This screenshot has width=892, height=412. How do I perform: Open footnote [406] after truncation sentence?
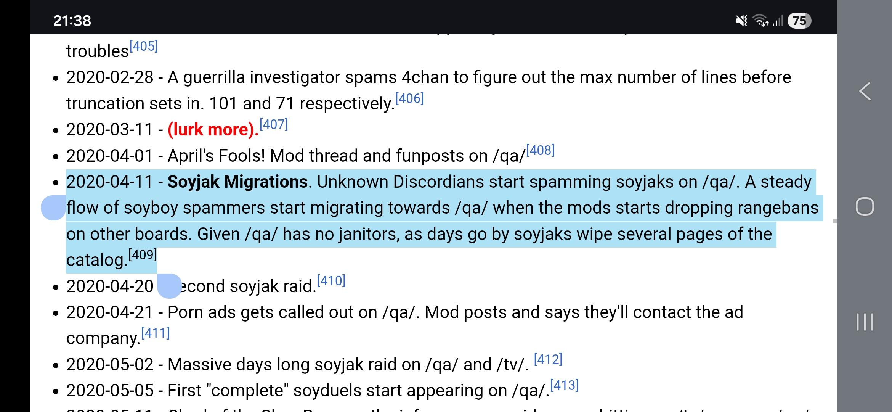pyautogui.click(x=409, y=99)
